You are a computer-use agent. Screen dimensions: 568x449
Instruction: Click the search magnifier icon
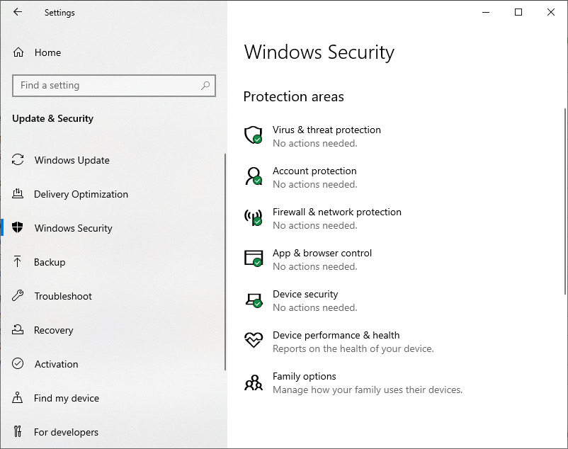click(x=205, y=85)
